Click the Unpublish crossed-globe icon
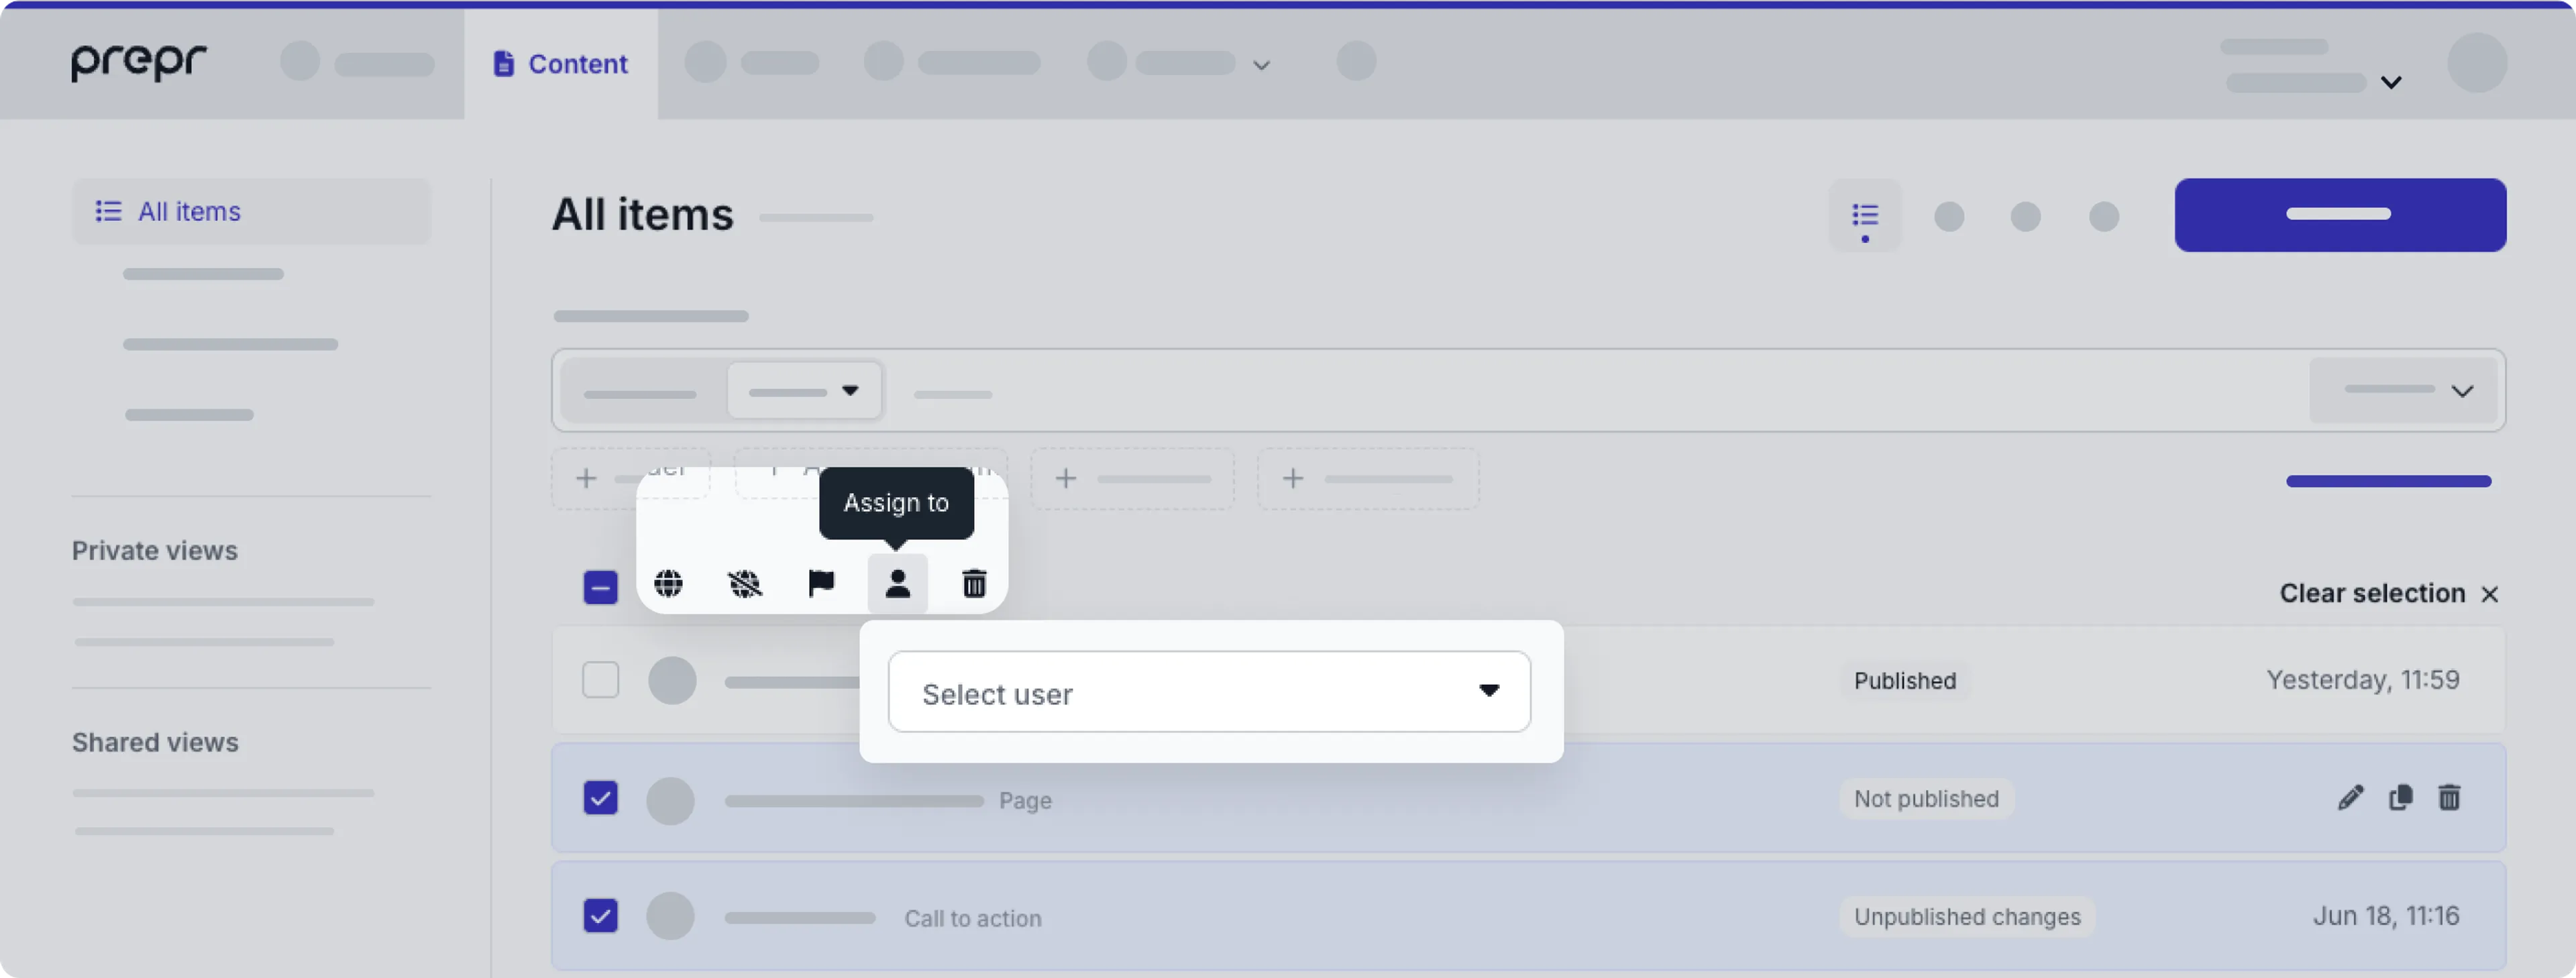The image size is (2576, 978). tap(745, 583)
